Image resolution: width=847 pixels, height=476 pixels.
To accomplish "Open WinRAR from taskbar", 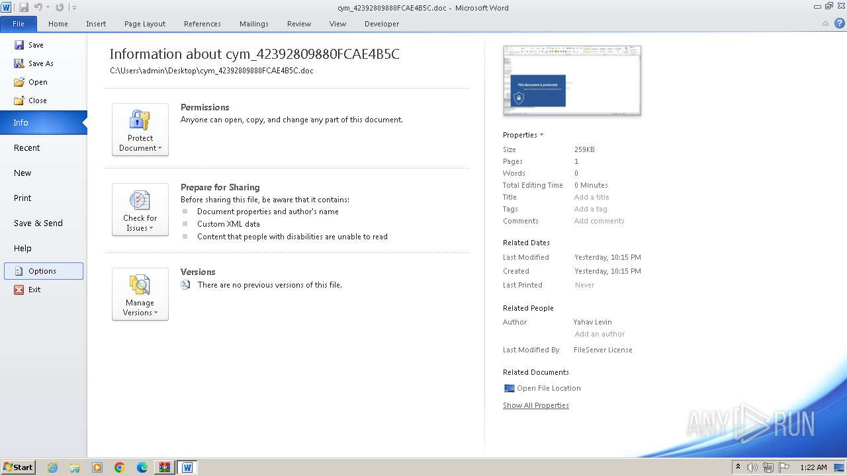I will tap(164, 467).
